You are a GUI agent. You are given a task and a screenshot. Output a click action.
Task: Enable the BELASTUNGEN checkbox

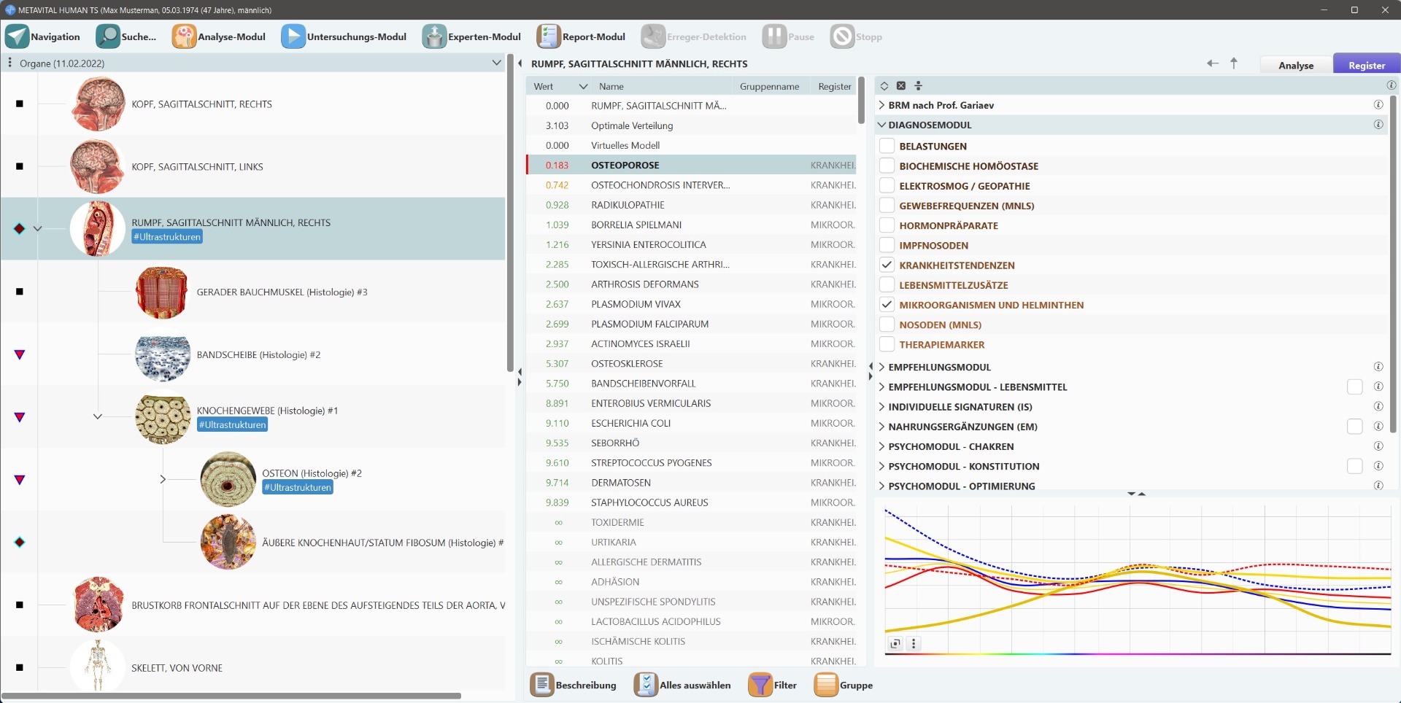(x=887, y=146)
